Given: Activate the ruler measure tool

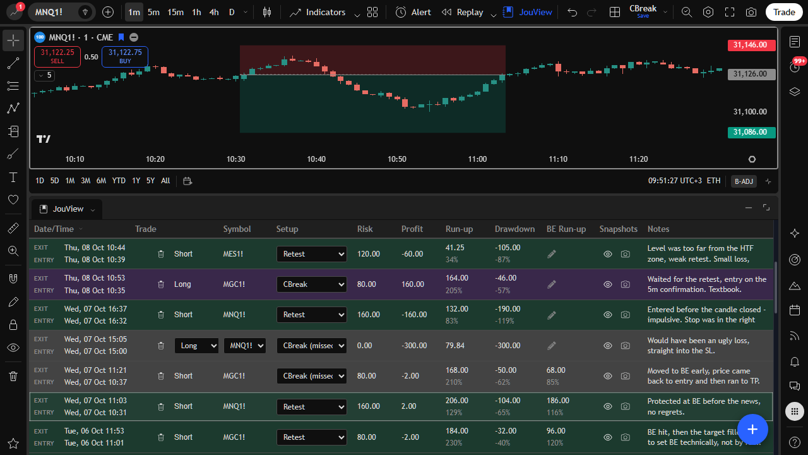Looking at the screenshot, I should pyautogui.click(x=13, y=228).
